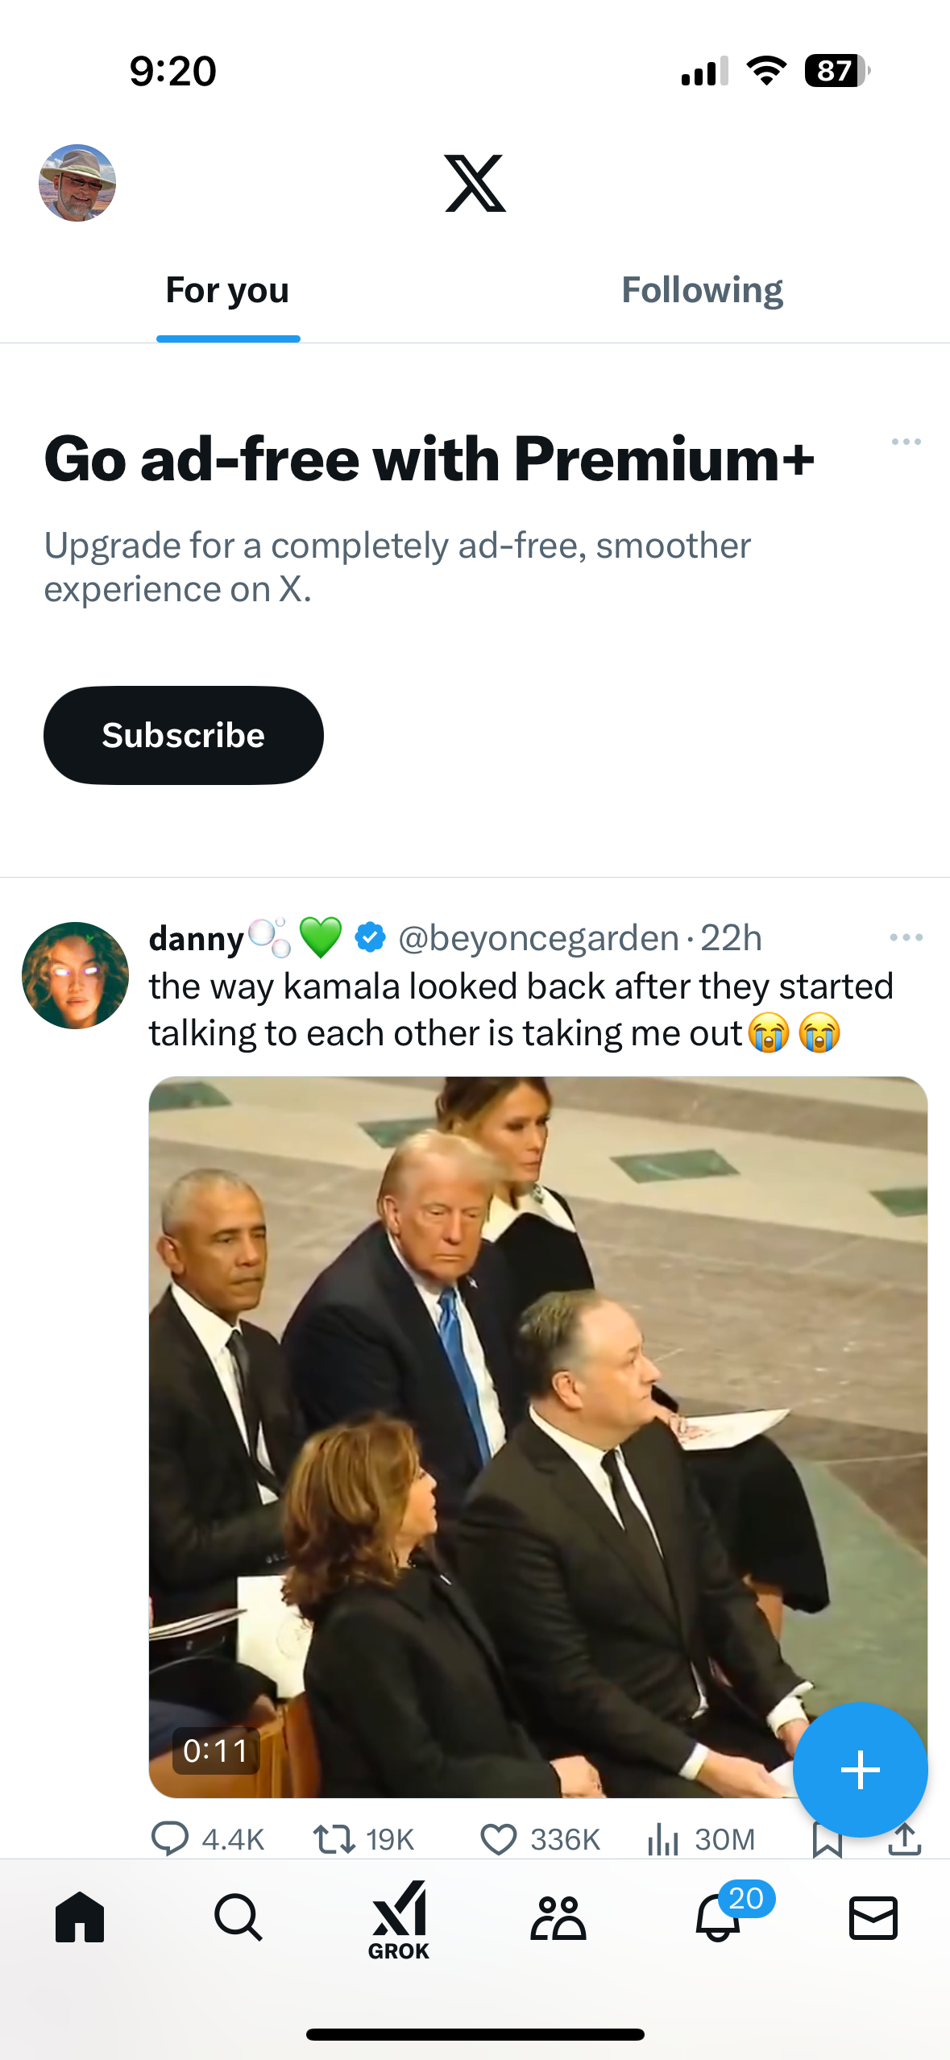Tap the Search magnifier icon
Viewport: 950px width, 2060px height.
(x=238, y=1917)
